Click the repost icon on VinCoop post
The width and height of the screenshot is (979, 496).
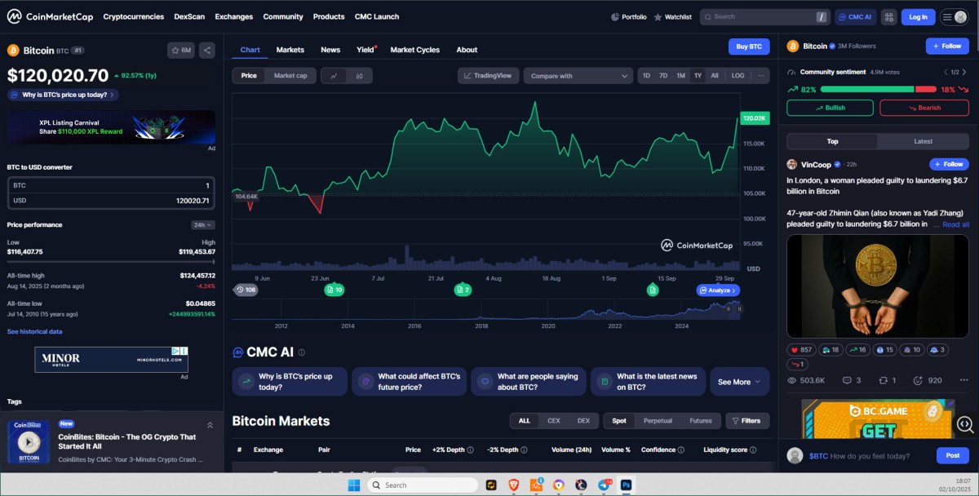tap(882, 380)
